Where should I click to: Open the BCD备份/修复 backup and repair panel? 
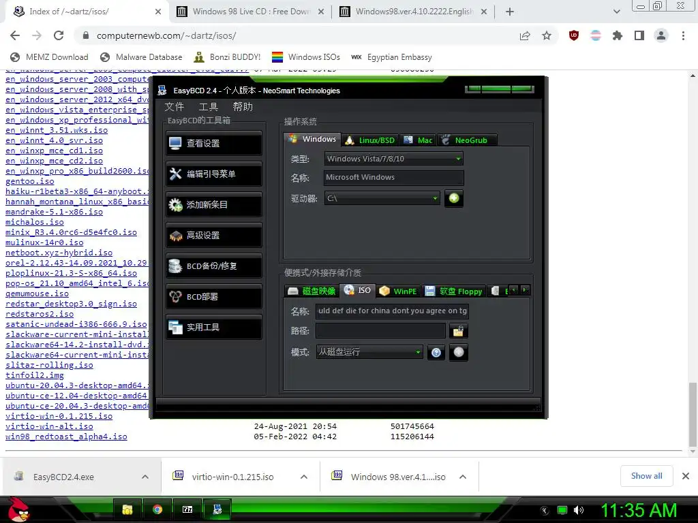click(213, 266)
